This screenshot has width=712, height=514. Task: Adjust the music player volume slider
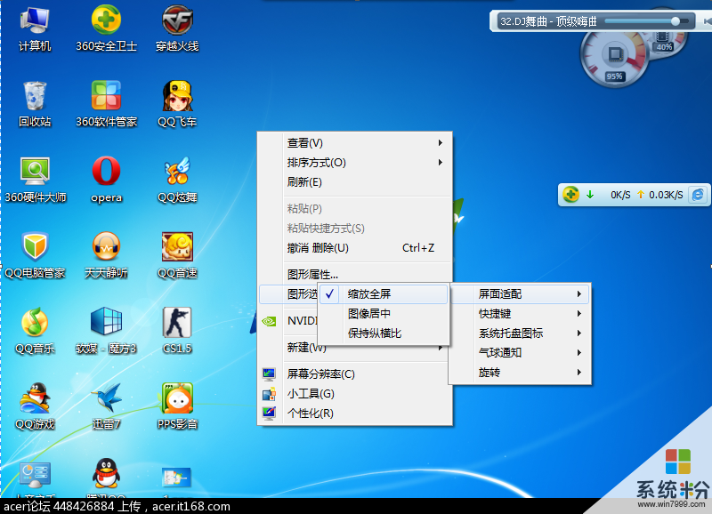647,21
